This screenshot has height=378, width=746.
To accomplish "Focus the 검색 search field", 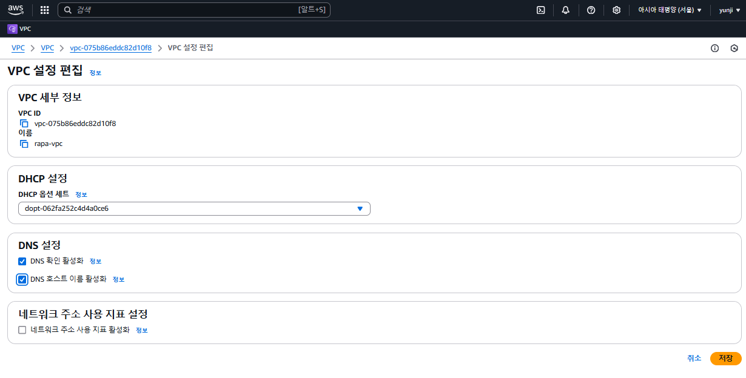I will 194,10.
